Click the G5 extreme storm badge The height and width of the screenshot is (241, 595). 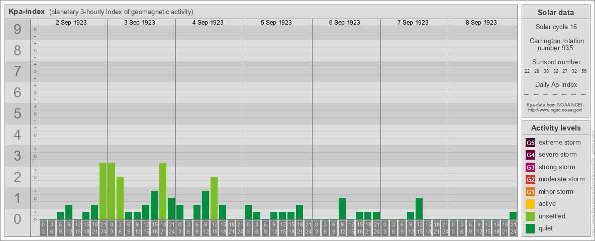tap(530, 143)
